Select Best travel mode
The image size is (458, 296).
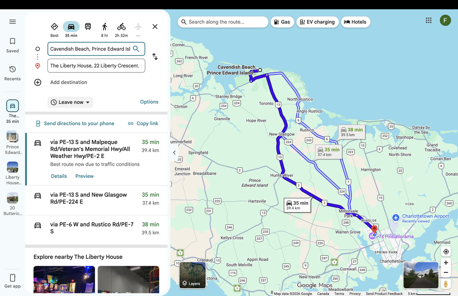[x=54, y=30]
